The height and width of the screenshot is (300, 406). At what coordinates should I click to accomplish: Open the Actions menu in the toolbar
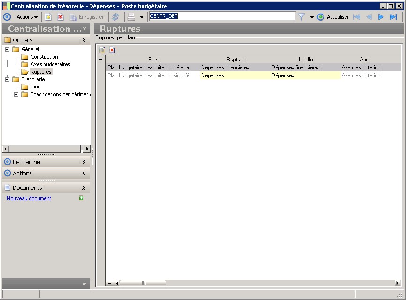[x=27, y=17]
